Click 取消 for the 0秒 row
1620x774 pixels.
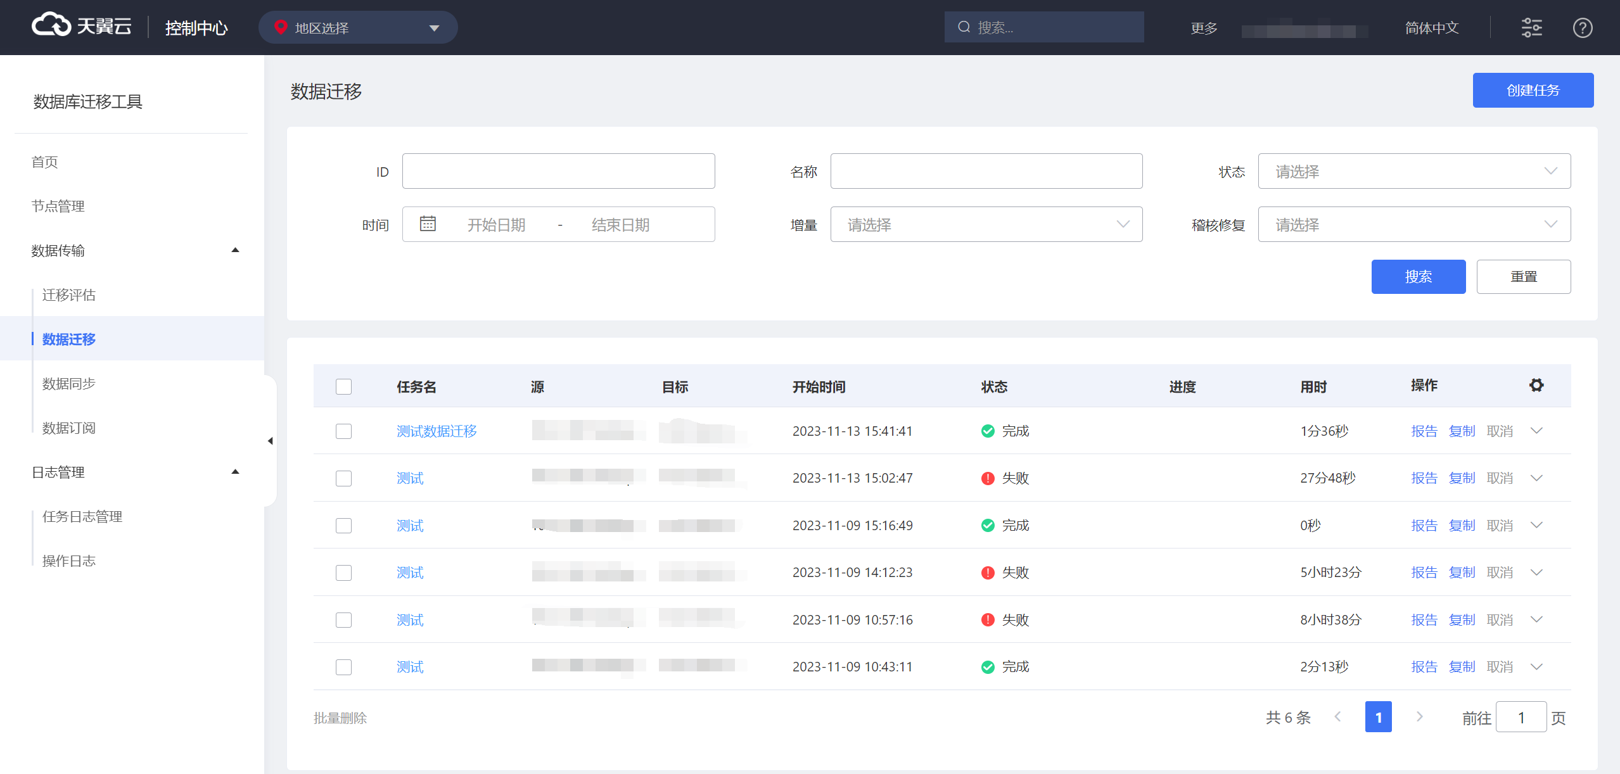coord(1499,526)
